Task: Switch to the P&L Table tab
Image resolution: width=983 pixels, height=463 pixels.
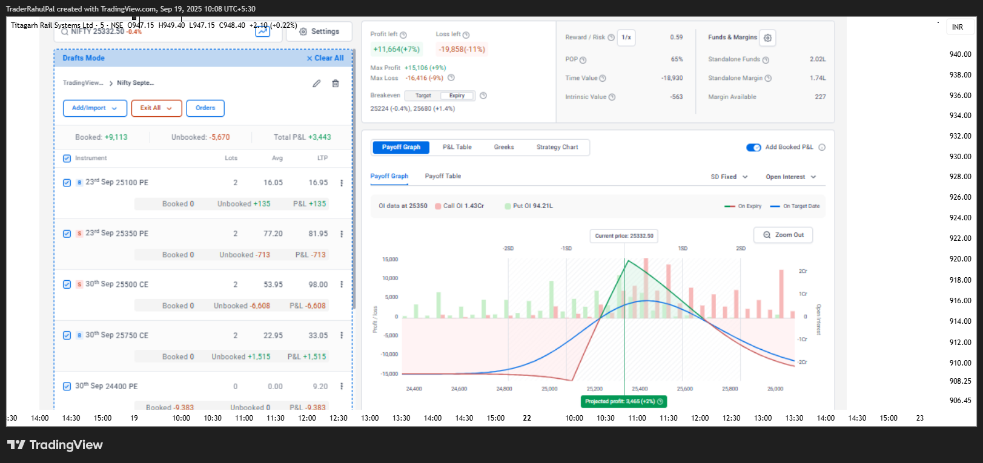Action: tap(457, 147)
